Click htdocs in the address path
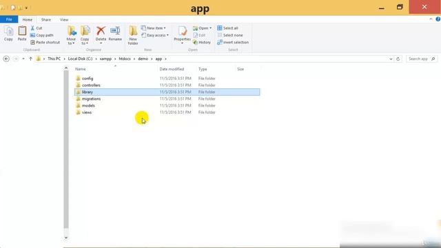 [125, 59]
